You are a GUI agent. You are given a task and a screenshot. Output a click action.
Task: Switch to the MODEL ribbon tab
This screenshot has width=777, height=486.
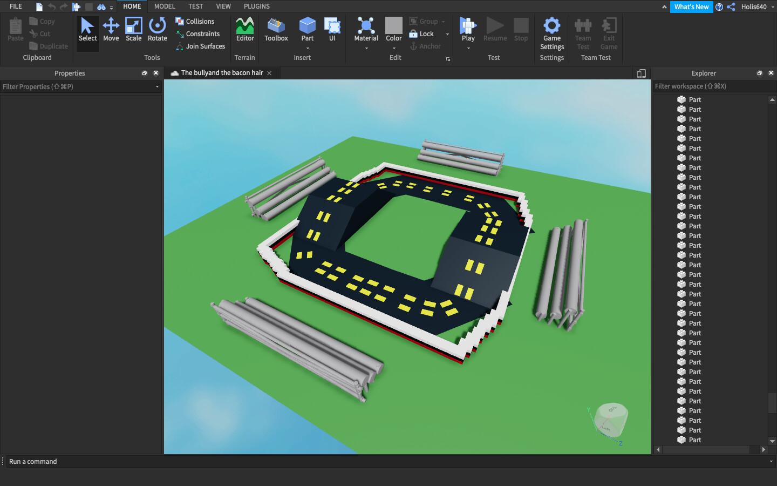pyautogui.click(x=165, y=6)
